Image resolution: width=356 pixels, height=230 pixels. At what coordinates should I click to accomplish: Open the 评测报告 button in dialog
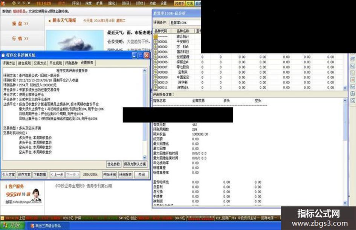pos(125,174)
